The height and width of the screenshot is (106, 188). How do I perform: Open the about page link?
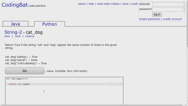[82, 4]
